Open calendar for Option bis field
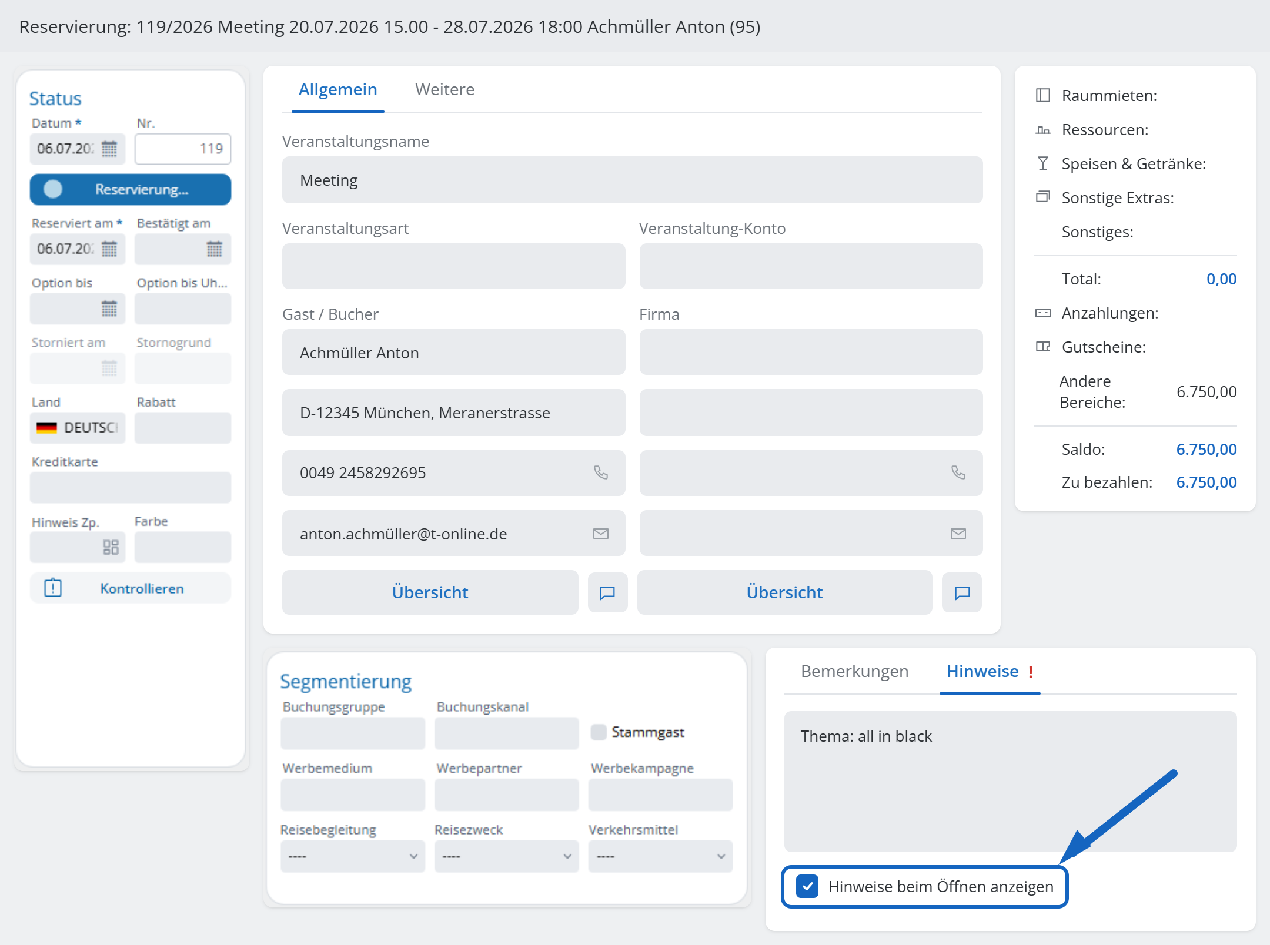Viewport: 1270px width, 945px height. (x=109, y=309)
